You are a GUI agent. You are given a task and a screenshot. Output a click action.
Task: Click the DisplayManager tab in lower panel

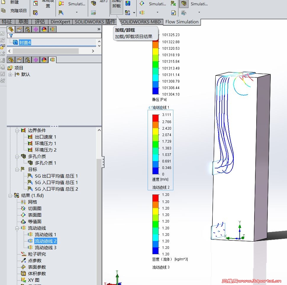pos(44,60)
